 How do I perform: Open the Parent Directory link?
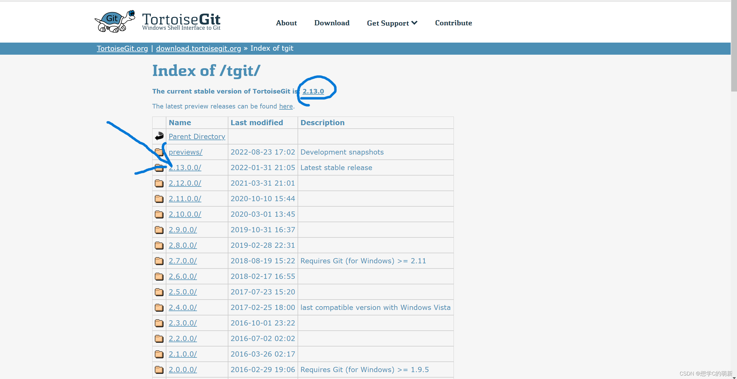(197, 136)
